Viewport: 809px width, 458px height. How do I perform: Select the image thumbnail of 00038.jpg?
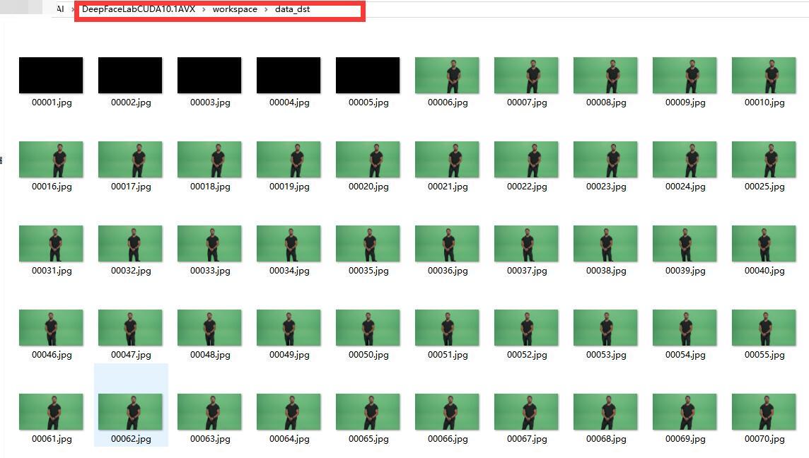[x=605, y=243]
